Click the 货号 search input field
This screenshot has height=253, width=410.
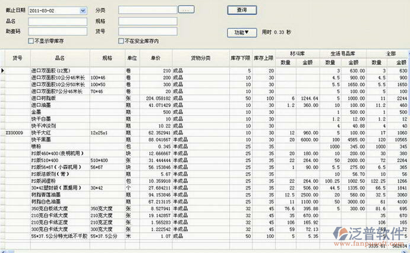pos(147,31)
